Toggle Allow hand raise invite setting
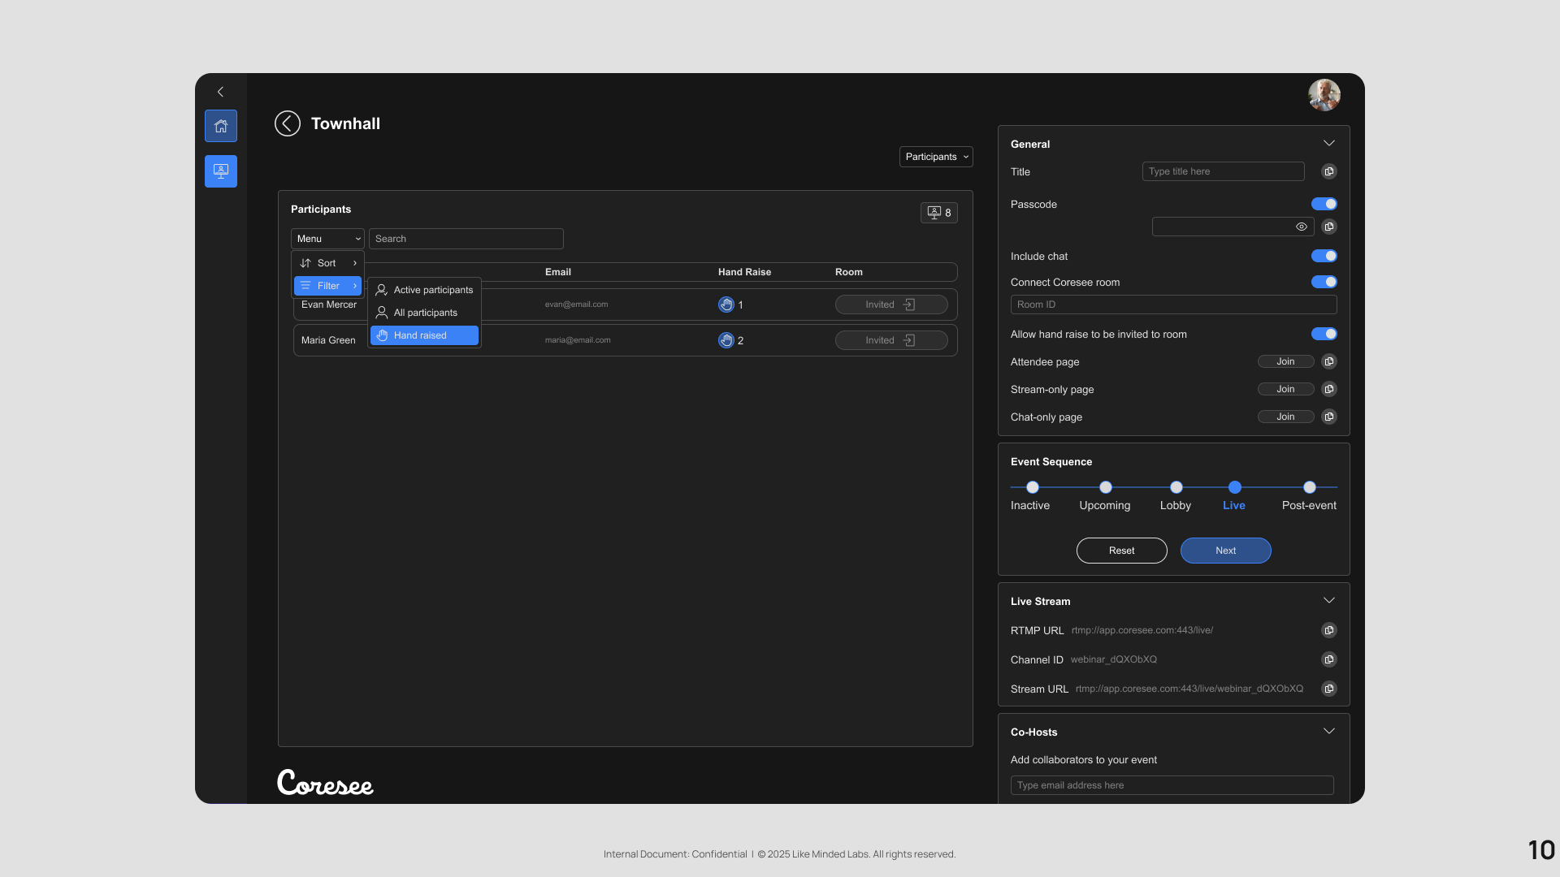The image size is (1560, 877). point(1324,334)
